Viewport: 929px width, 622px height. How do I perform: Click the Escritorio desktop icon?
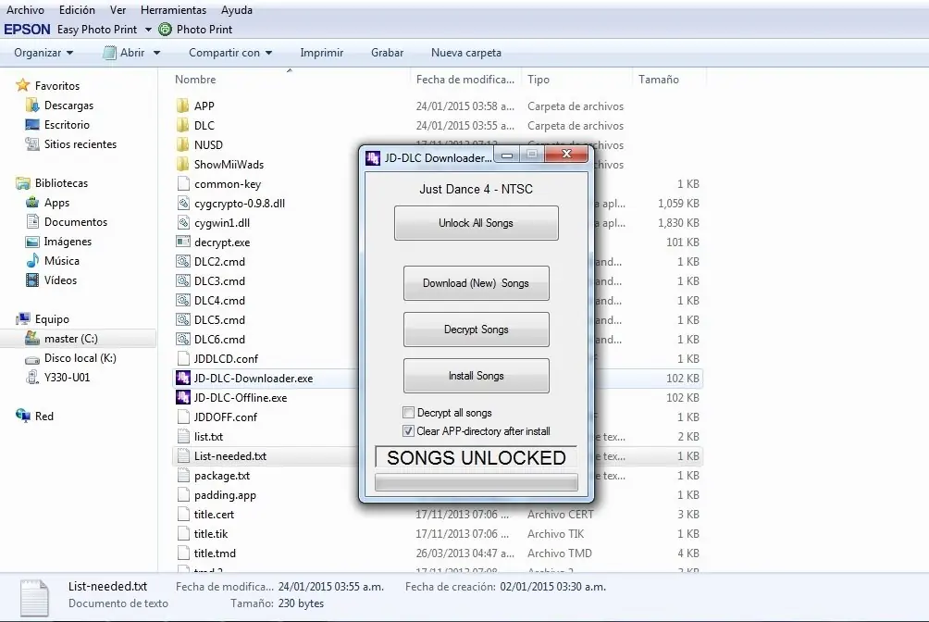(32, 125)
